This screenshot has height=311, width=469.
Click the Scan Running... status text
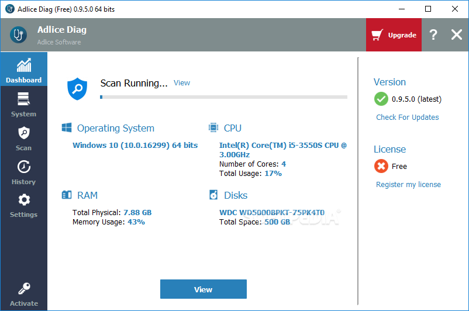coord(134,83)
